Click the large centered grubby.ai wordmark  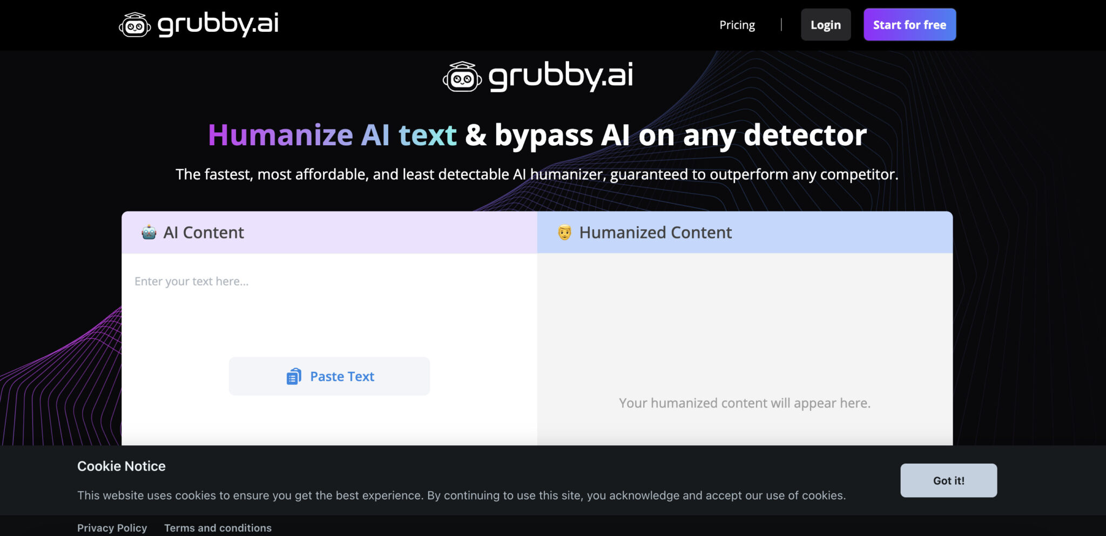pos(561,76)
